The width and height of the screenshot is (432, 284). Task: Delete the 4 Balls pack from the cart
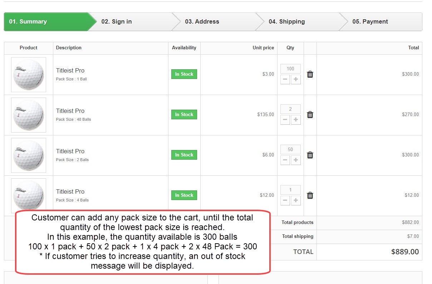[x=310, y=195]
